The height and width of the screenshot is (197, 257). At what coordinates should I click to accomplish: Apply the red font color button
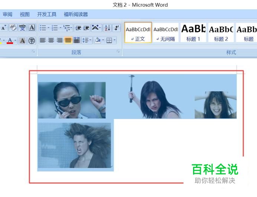click(x=10, y=41)
